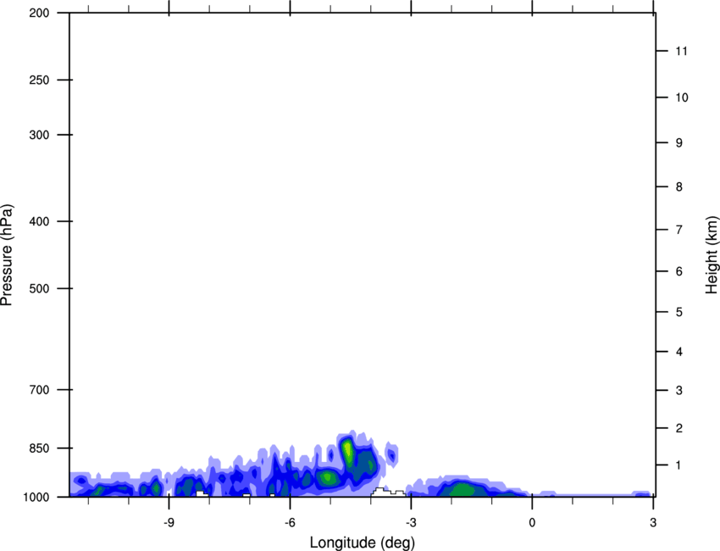
Task: Pick the 4 km height label
Action: coord(679,352)
